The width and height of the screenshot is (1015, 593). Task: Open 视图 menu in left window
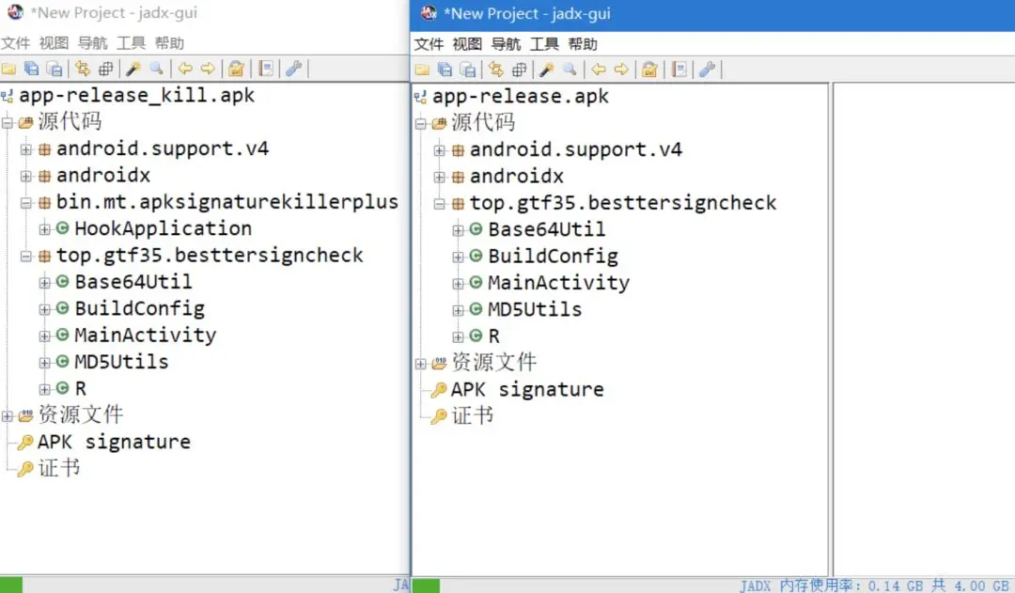[54, 43]
